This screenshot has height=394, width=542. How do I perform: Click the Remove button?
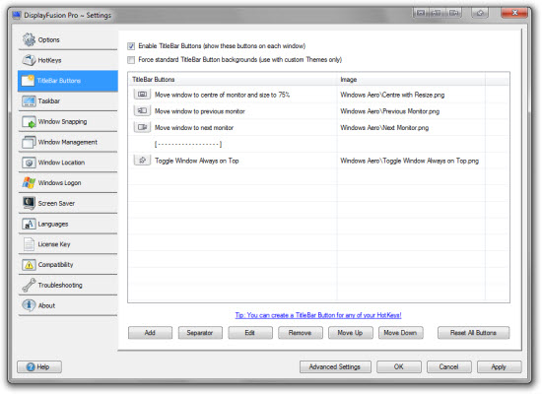pyautogui.click(x=301, y=333)
